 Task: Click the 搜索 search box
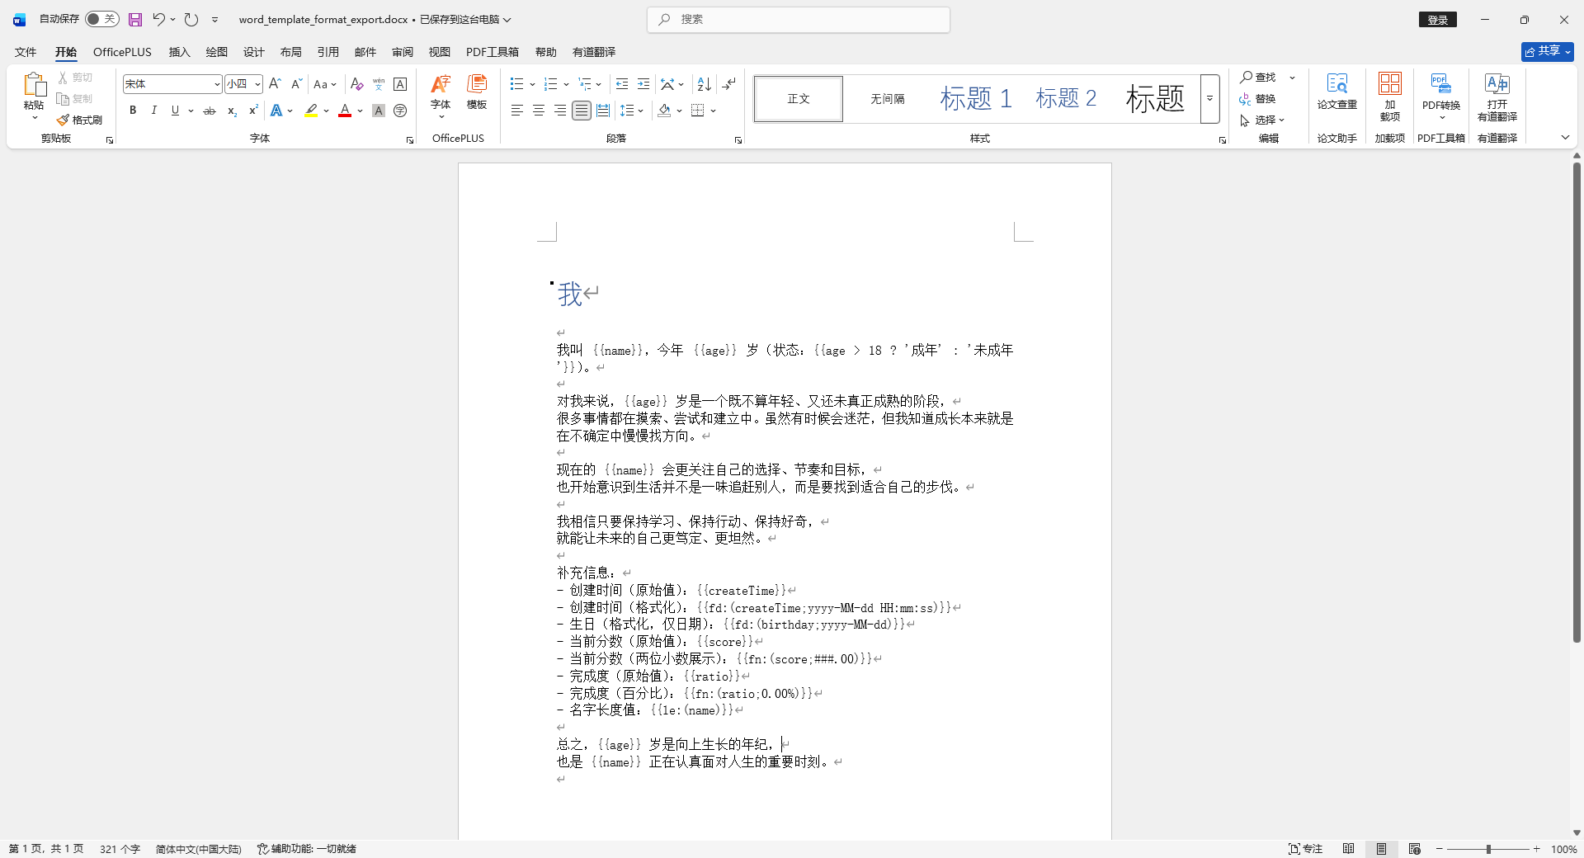click(799, 20)
